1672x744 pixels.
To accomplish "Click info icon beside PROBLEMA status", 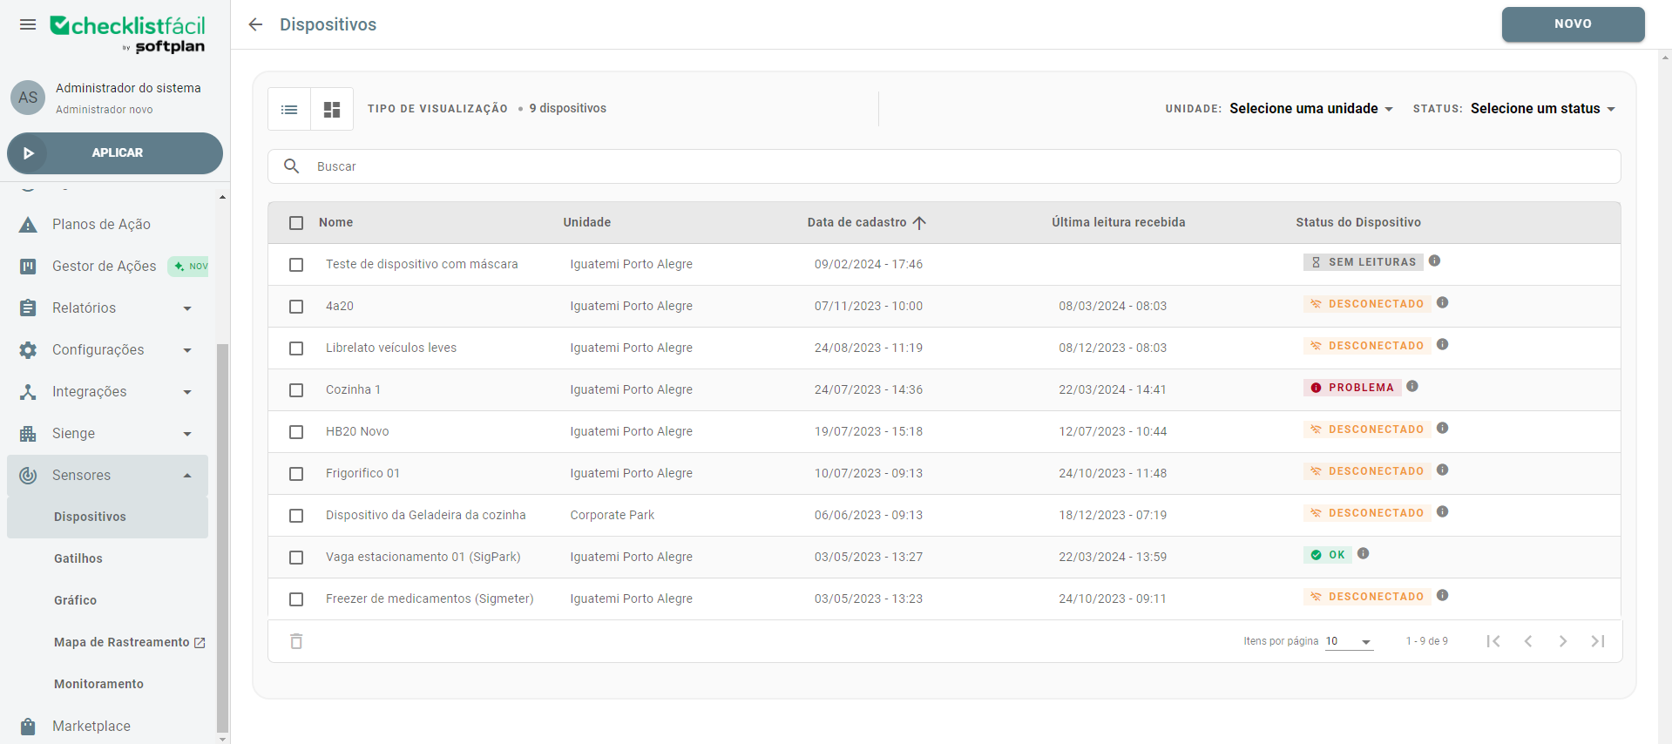I will 1412,386.
